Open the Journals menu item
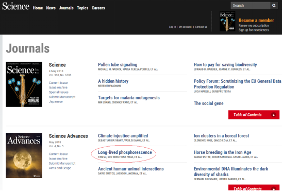The height and width of the screenshot is (194, 282). [66, 8]
